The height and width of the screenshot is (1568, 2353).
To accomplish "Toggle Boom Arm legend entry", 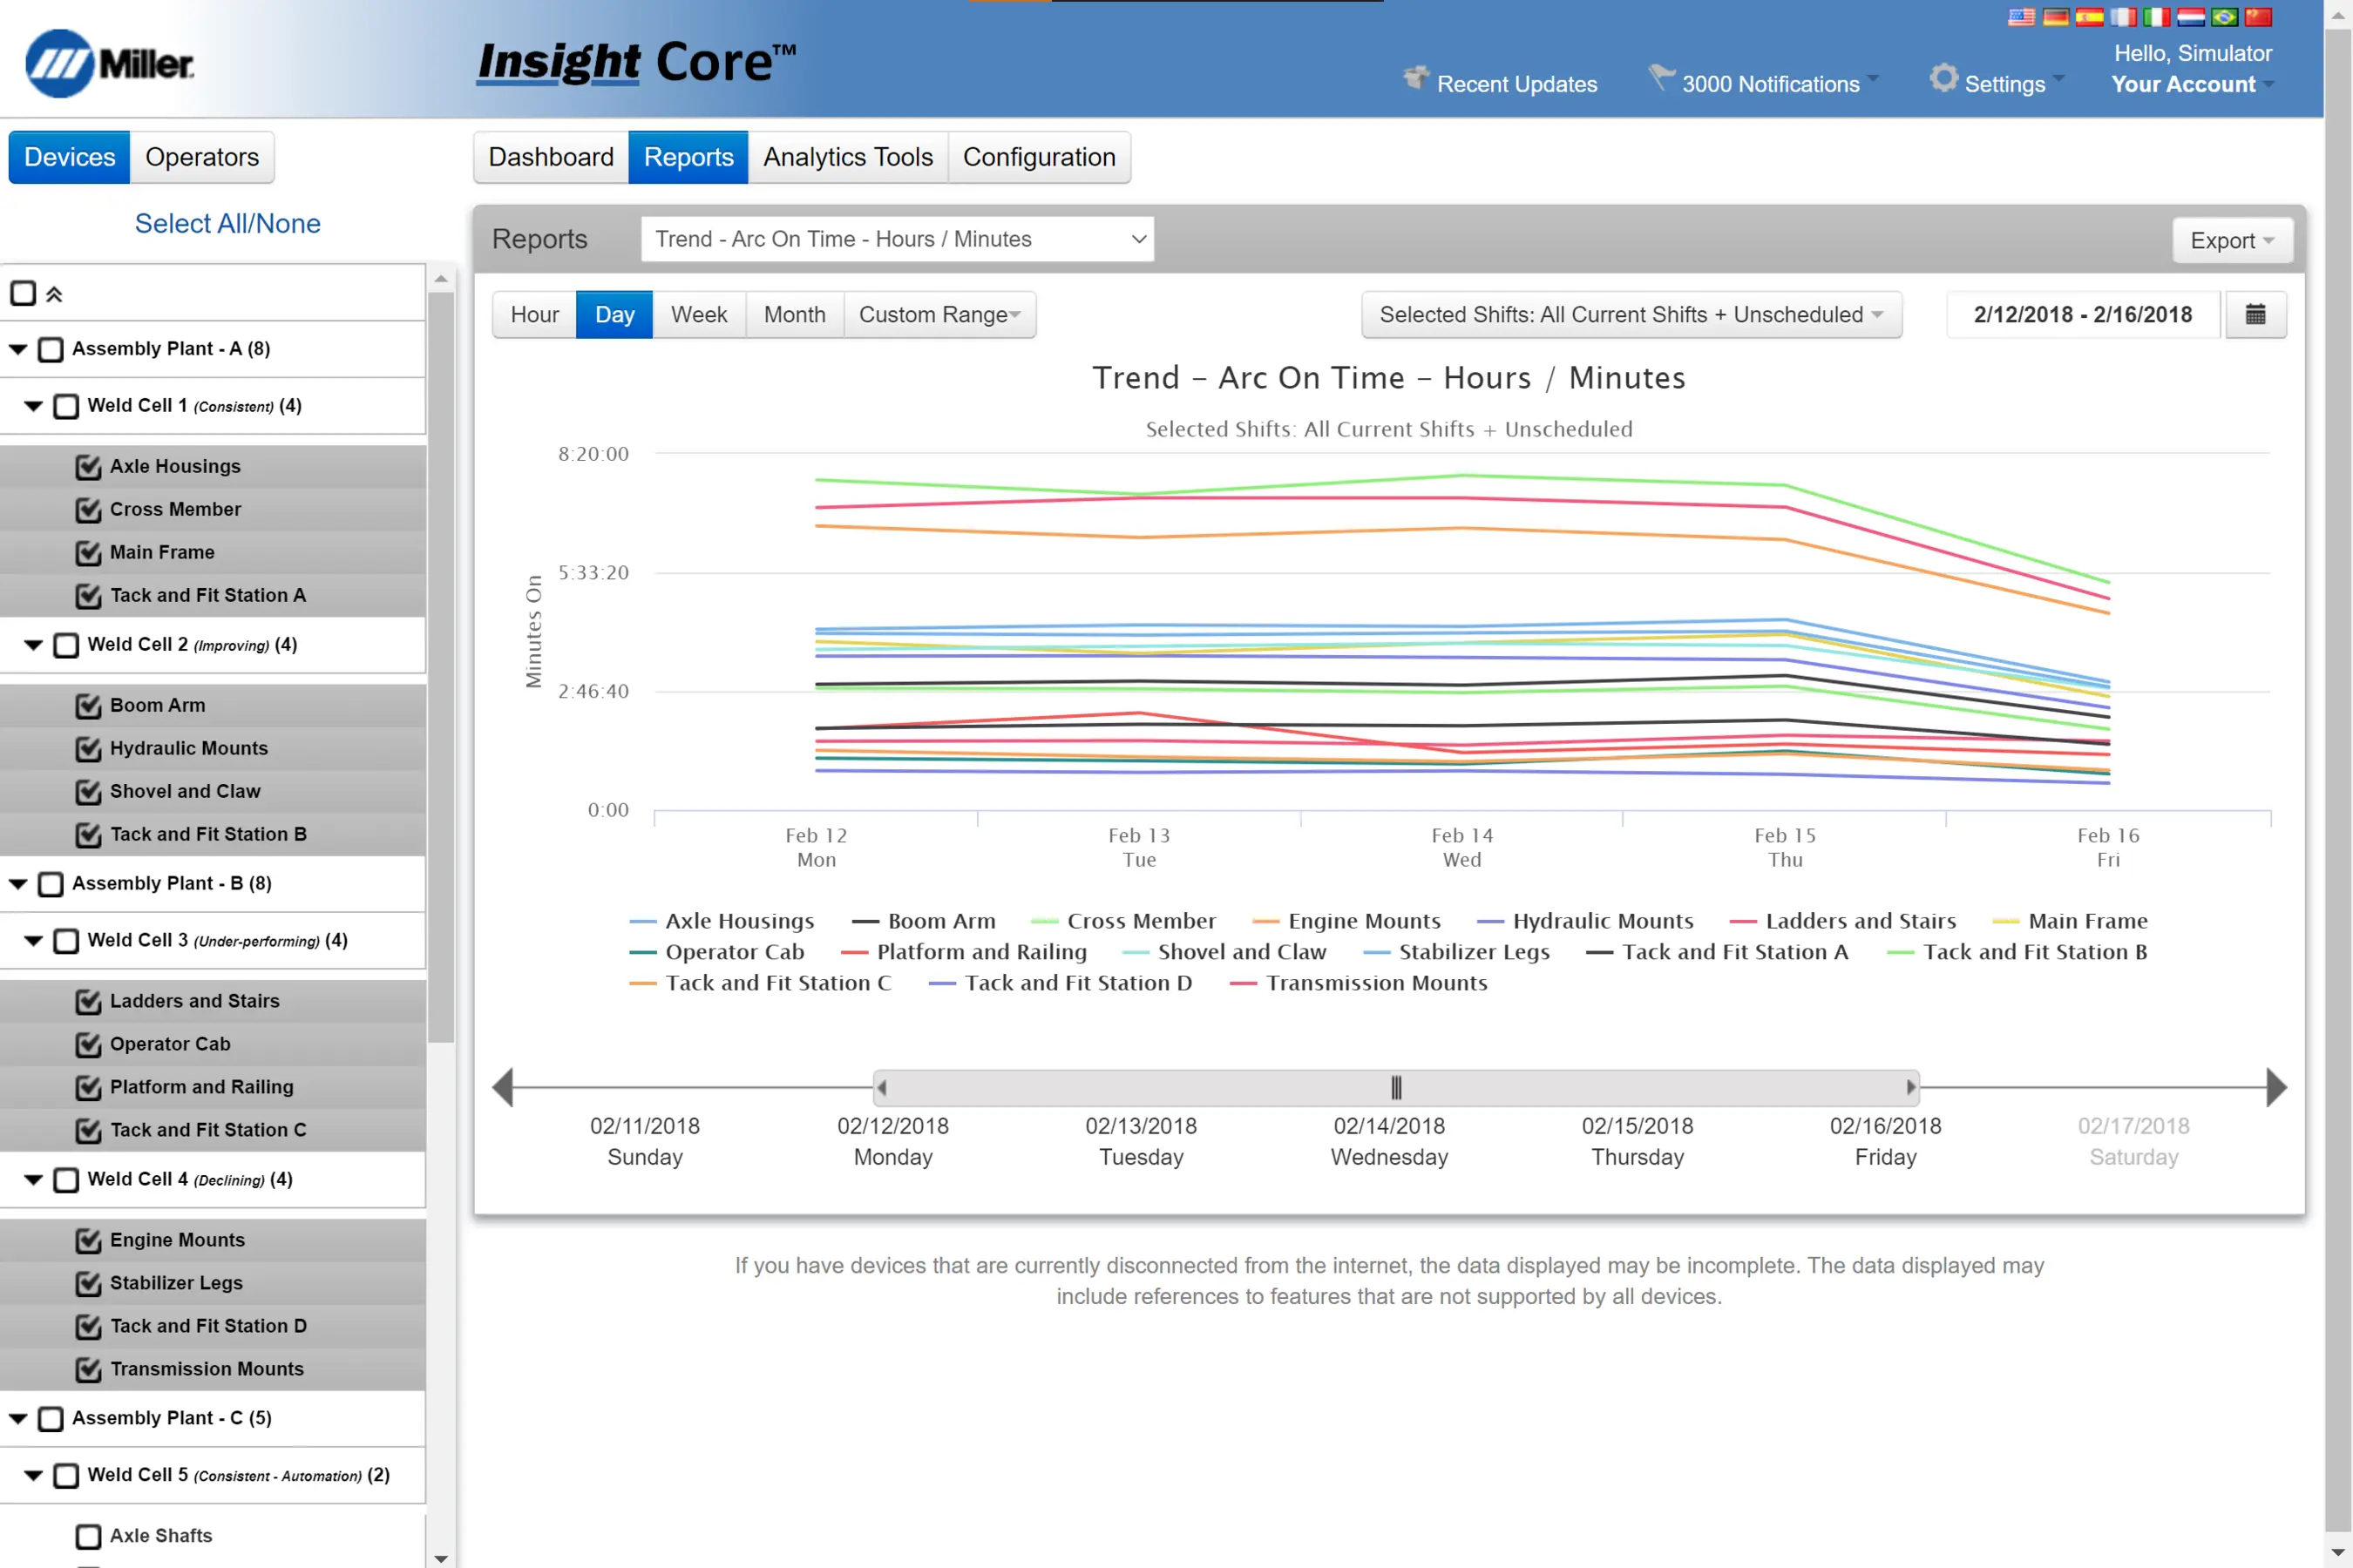I will pyautogui.click(x=924, y=921).
